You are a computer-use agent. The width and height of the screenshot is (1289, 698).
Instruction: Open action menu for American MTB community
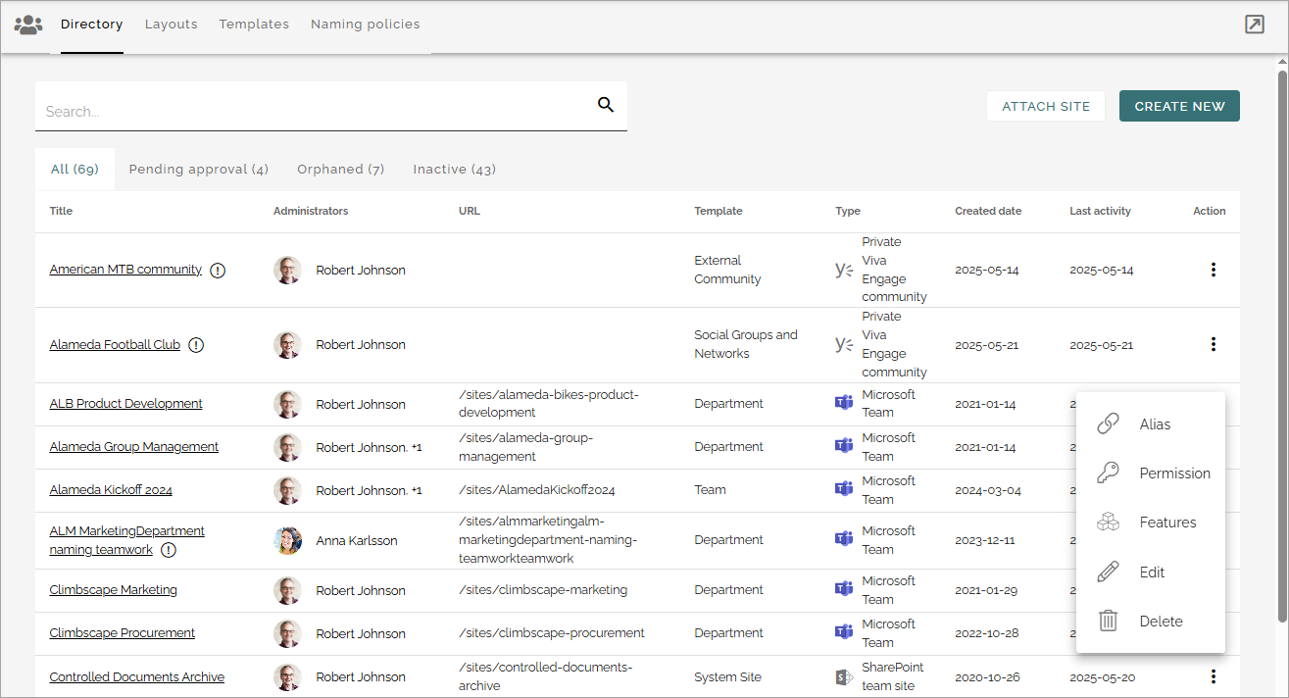pos(1214,270)
